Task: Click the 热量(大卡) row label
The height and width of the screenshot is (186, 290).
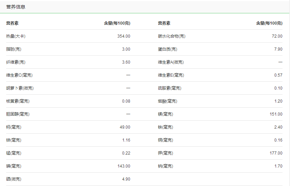Action: [16, 36]
